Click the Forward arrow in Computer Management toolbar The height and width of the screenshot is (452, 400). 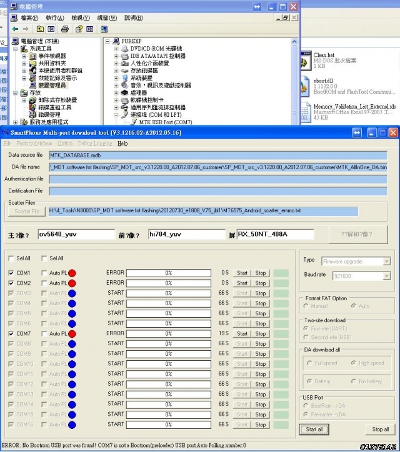(25, 29)
